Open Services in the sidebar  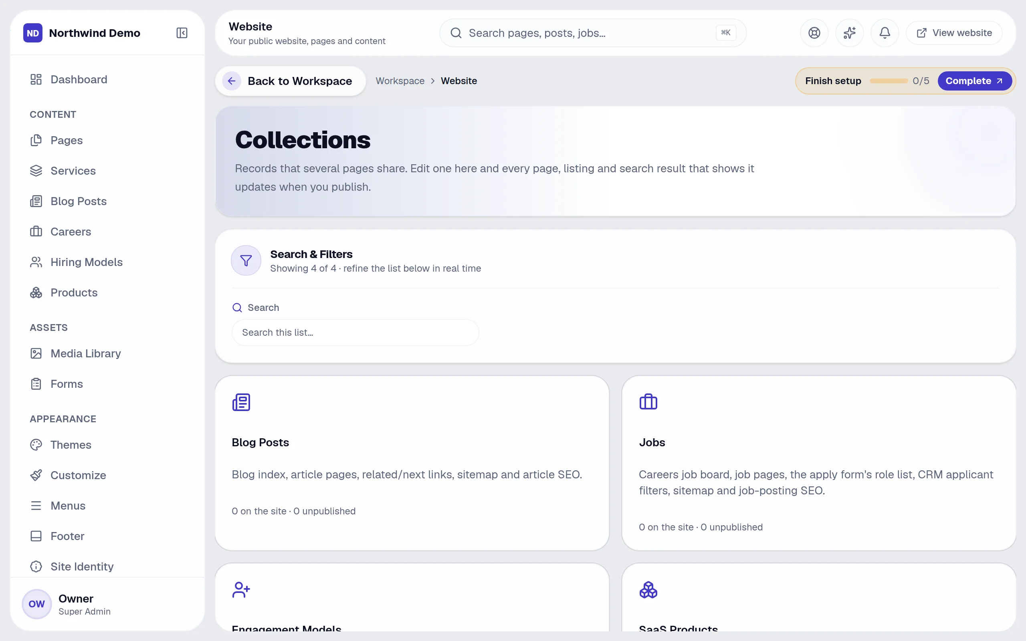click(107, 171)
